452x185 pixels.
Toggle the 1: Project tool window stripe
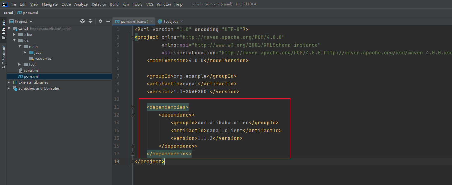pyautogui.click(x=3, y=30)
